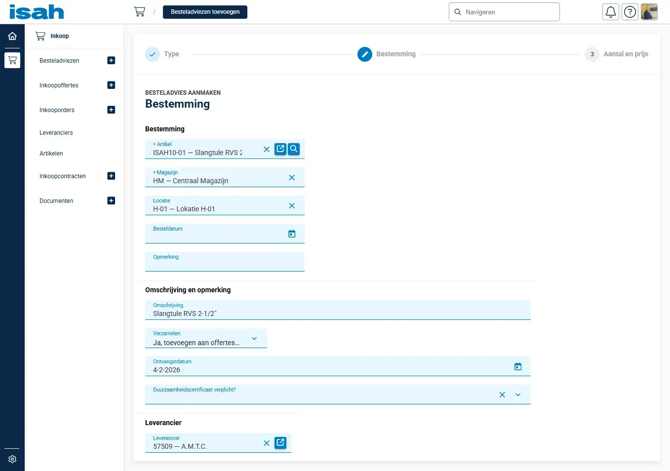Open Leverancier details external link icon
The image size is (670, 471).
point(280,442)
